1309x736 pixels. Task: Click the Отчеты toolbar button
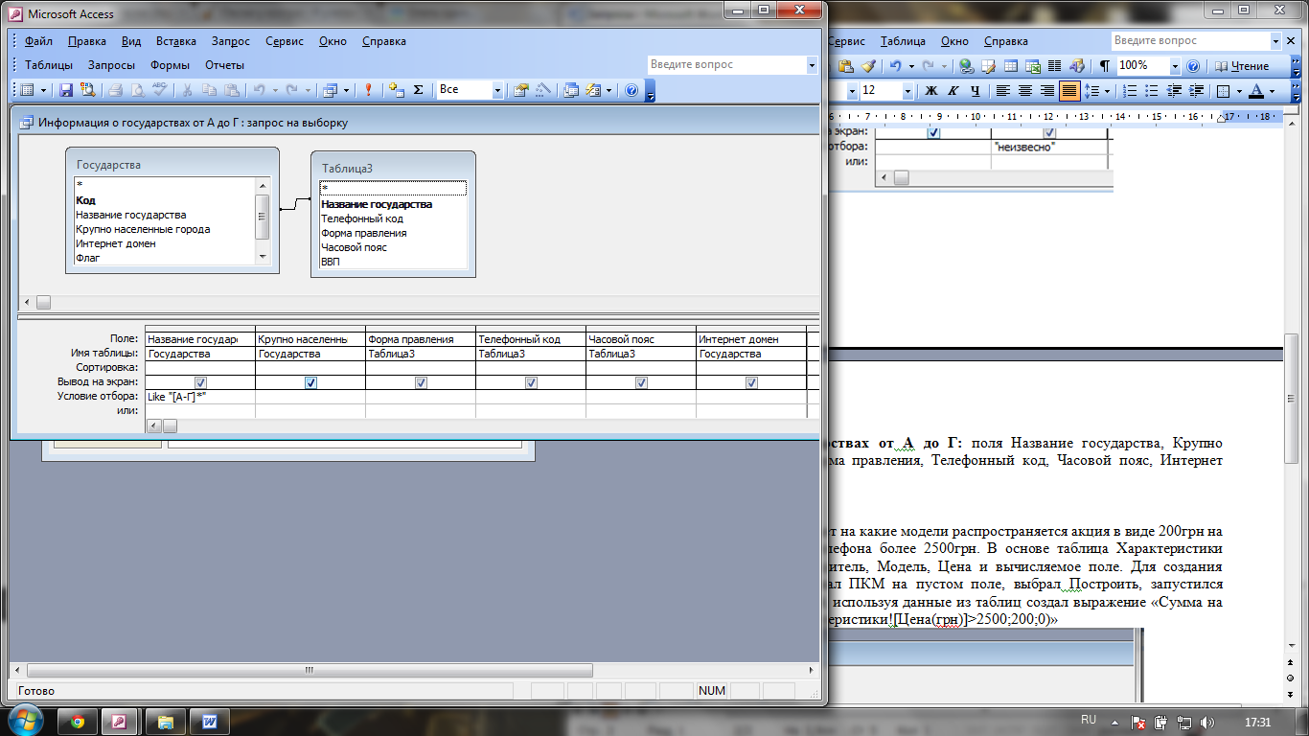(x=224, y=65)
